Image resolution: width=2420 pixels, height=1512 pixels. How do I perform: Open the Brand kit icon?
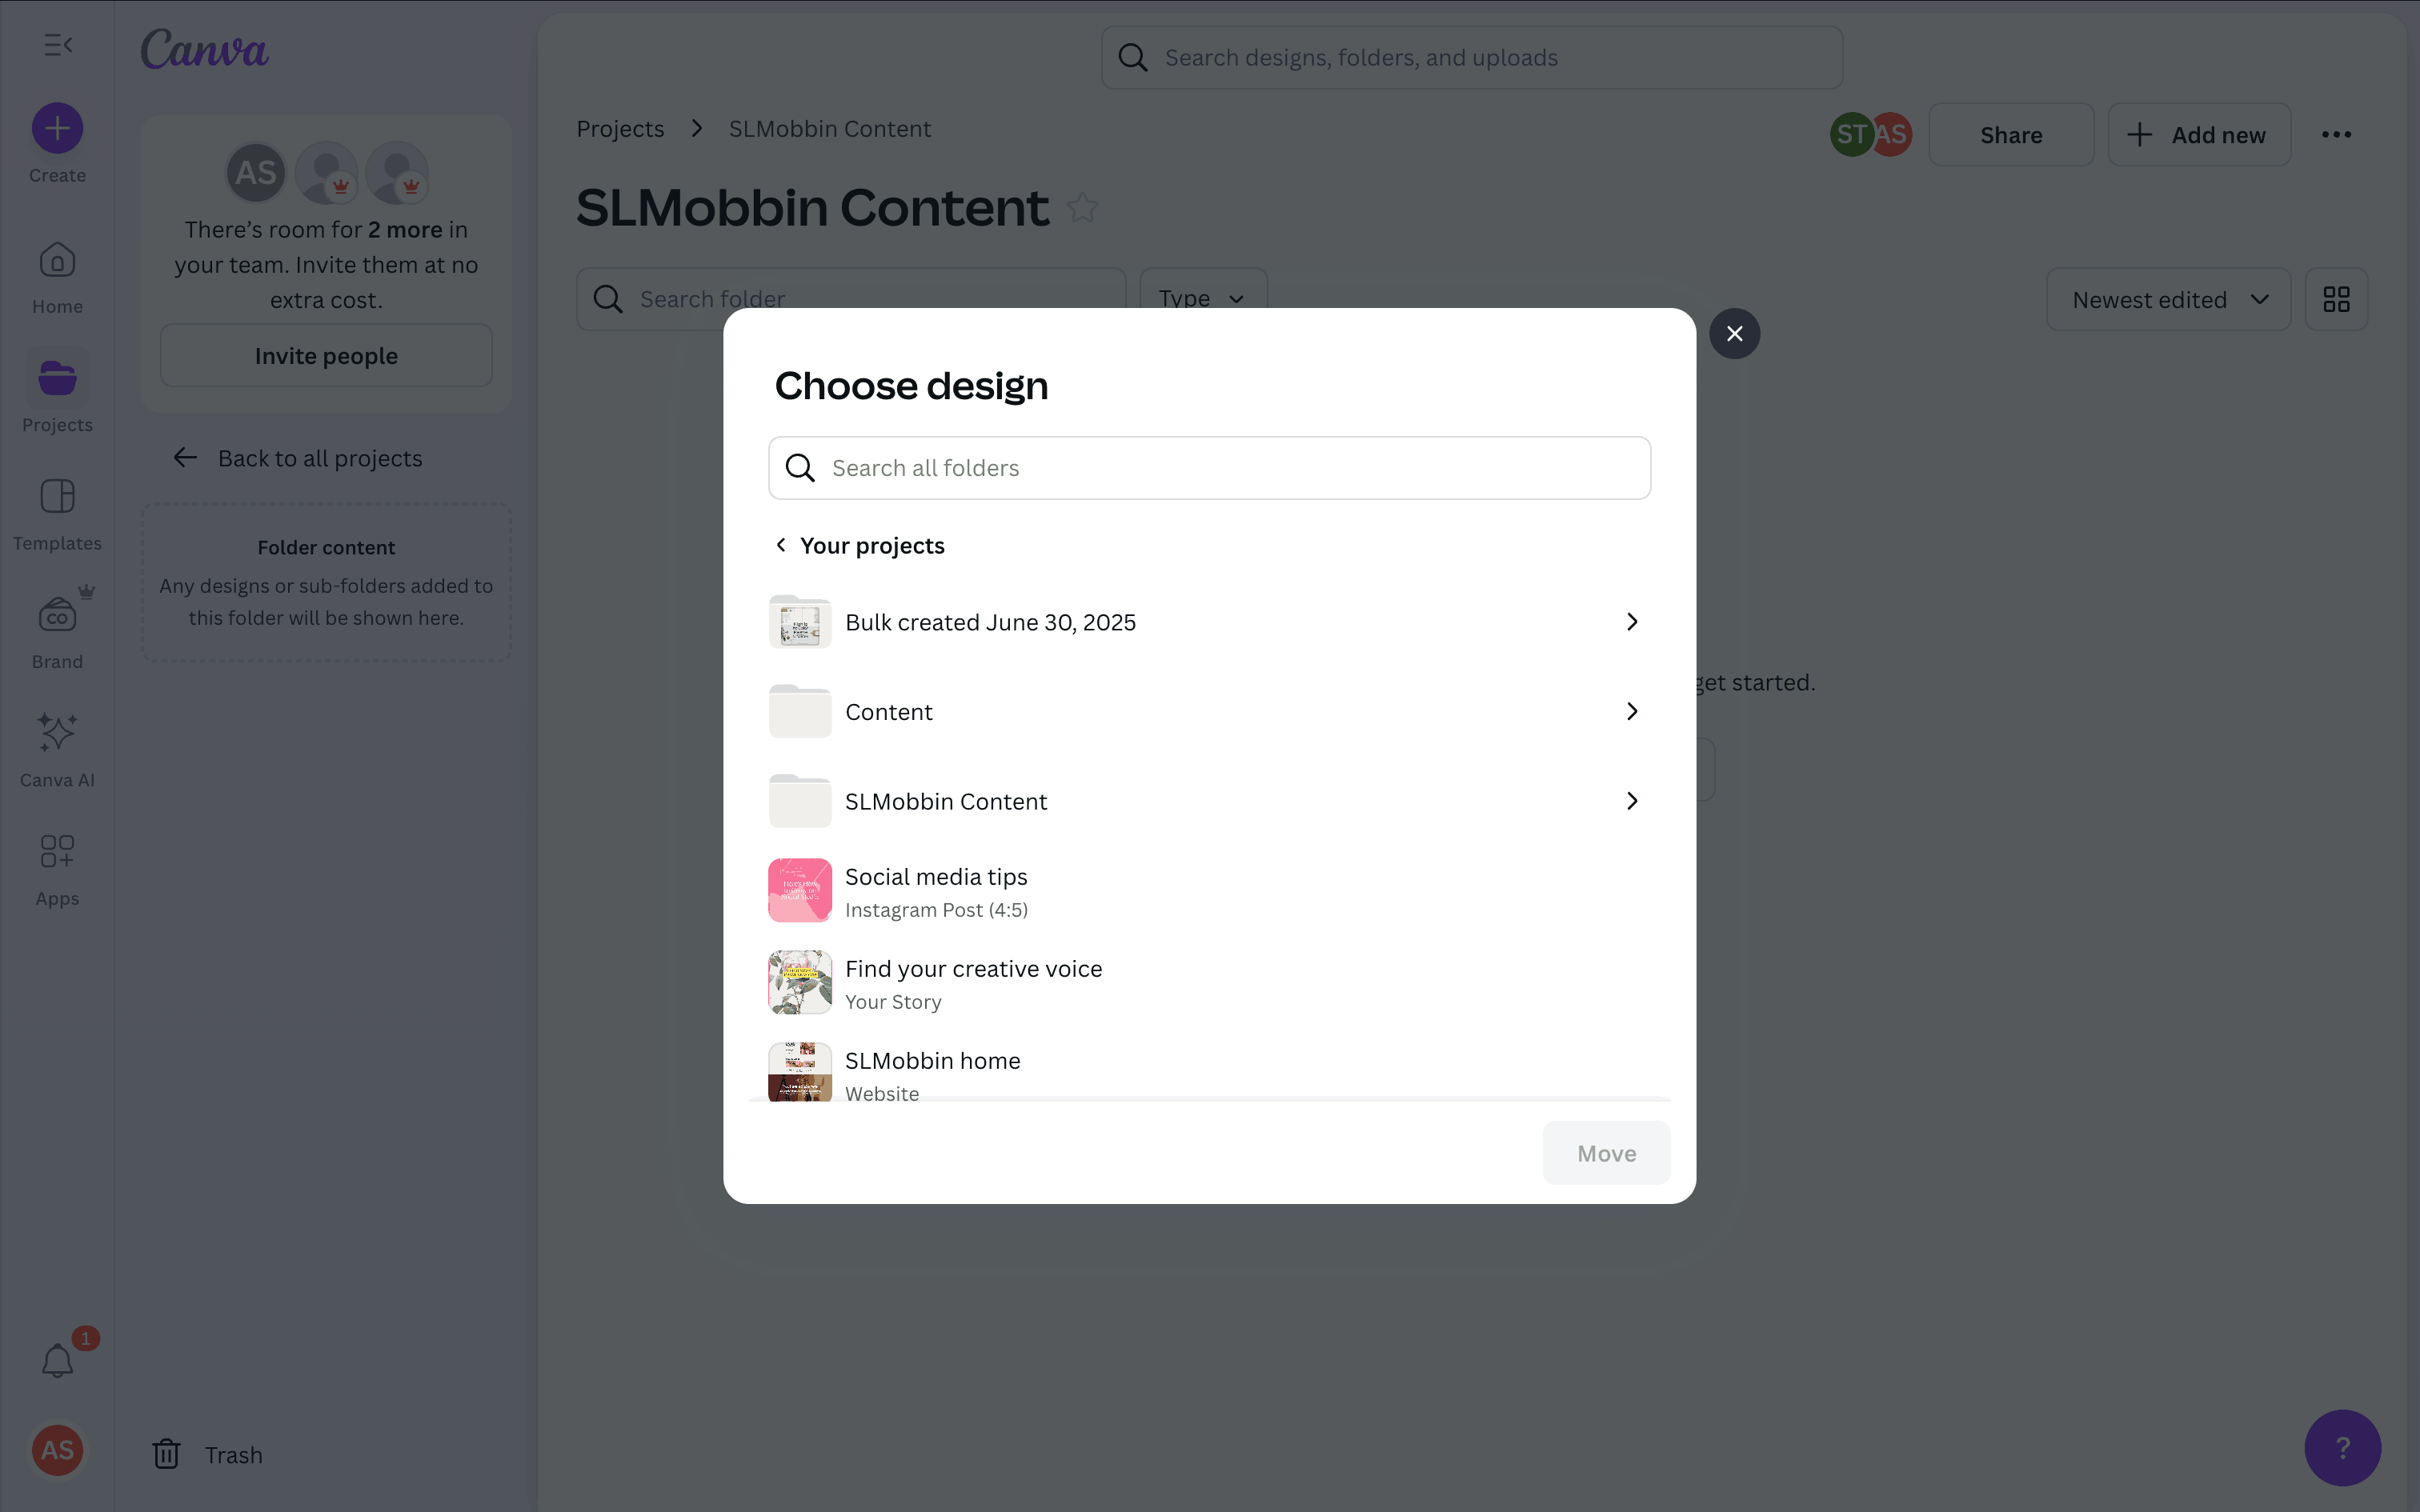[x=57, y=616]
